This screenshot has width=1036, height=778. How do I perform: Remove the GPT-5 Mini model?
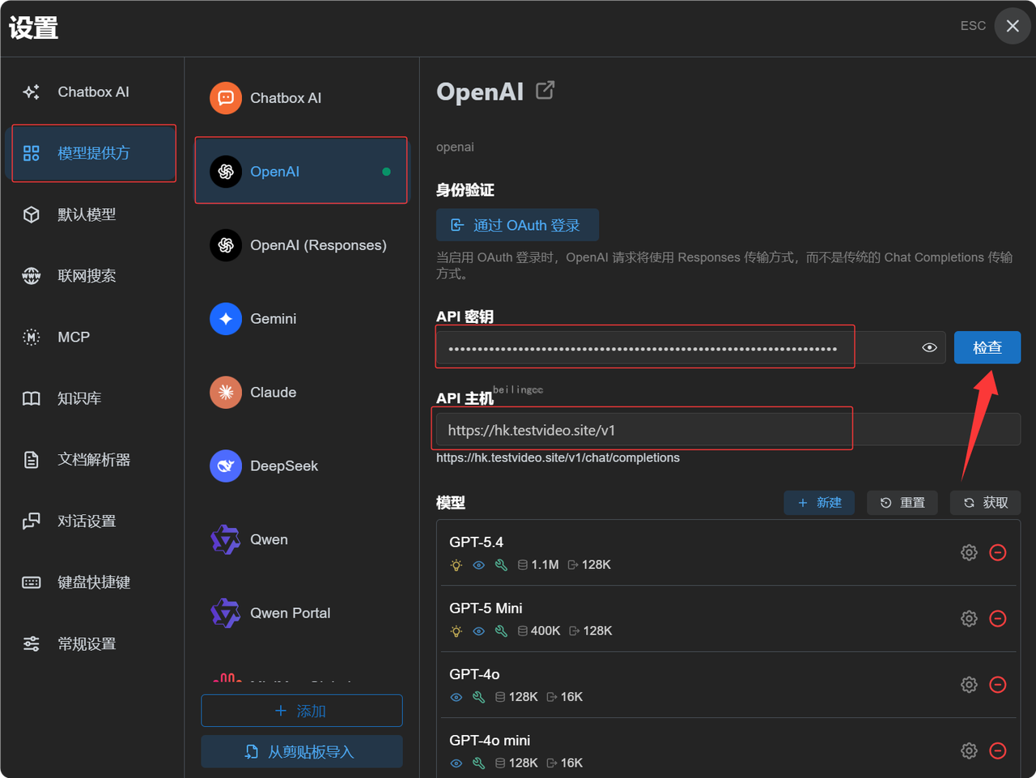click(x=998, y=619)
